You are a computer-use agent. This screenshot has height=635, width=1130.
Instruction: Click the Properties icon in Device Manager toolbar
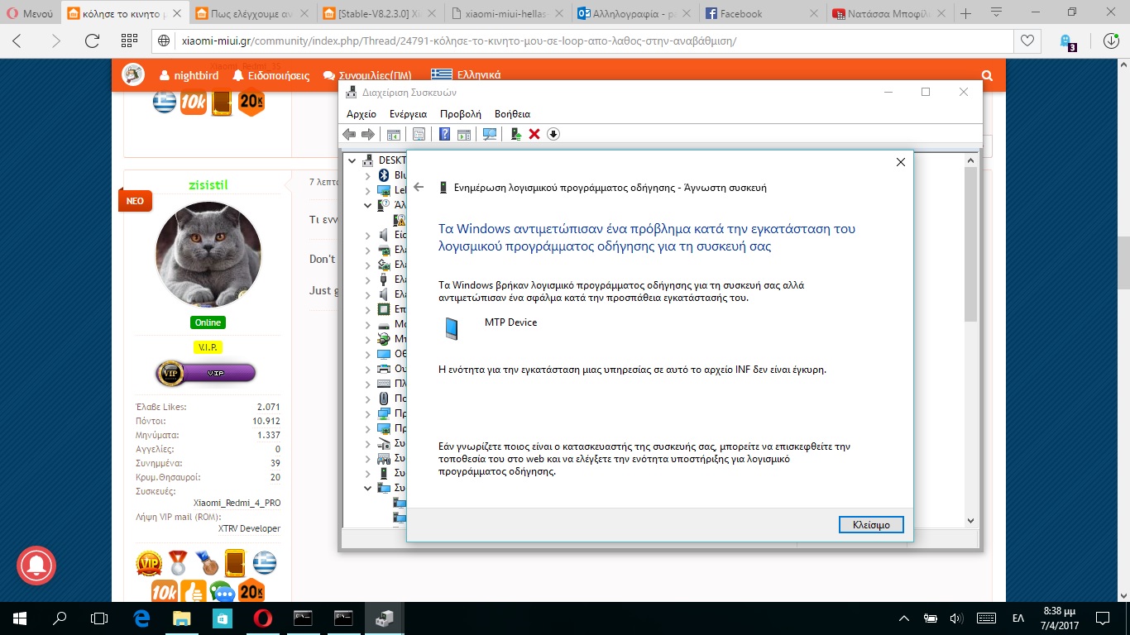419,134
